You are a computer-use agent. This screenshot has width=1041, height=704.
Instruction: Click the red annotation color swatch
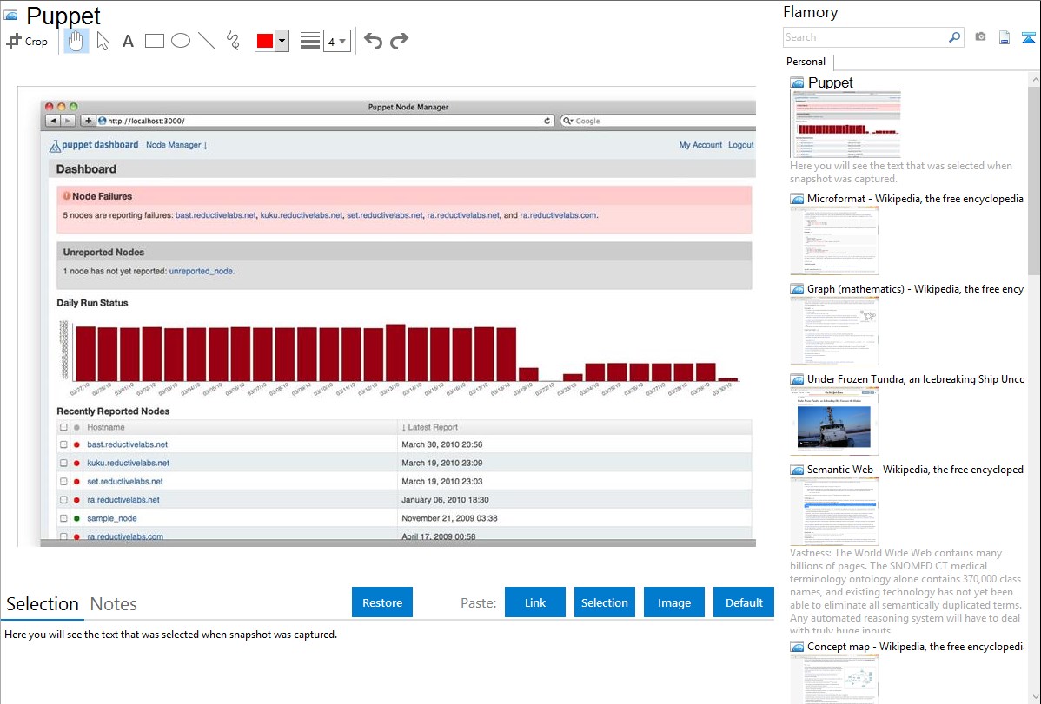(x=265, y=41)
